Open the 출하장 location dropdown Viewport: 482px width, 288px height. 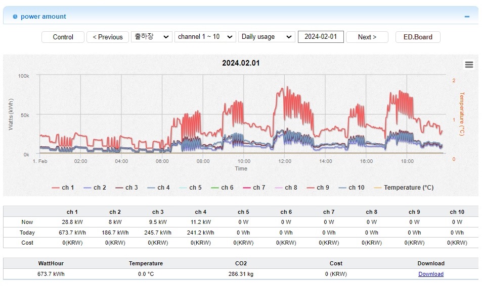[x=152, y=37]
